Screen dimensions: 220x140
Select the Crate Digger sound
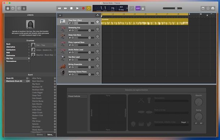click(38, 92)
